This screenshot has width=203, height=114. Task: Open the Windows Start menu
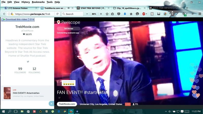click(x=3, y=111)
